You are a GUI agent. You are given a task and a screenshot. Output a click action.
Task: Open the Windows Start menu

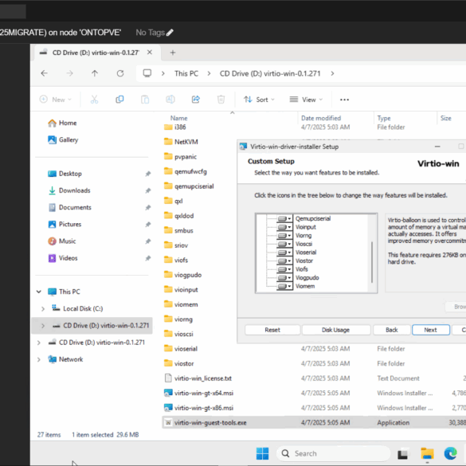262,453
